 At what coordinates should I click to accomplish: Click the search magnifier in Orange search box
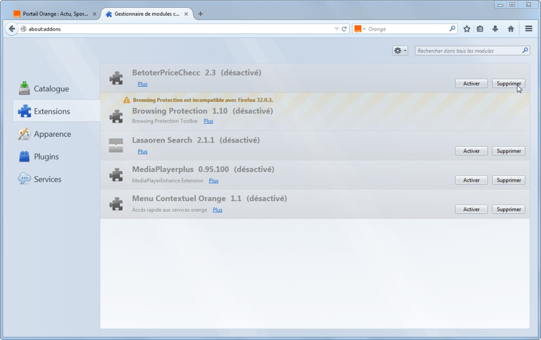tap(452, 29)
